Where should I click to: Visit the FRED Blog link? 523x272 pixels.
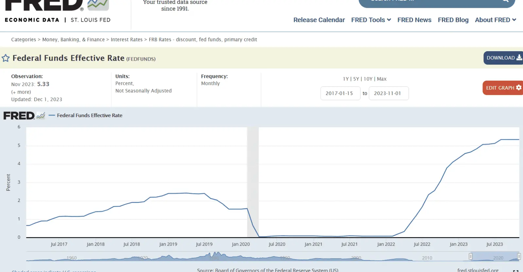tap(453, 20)
